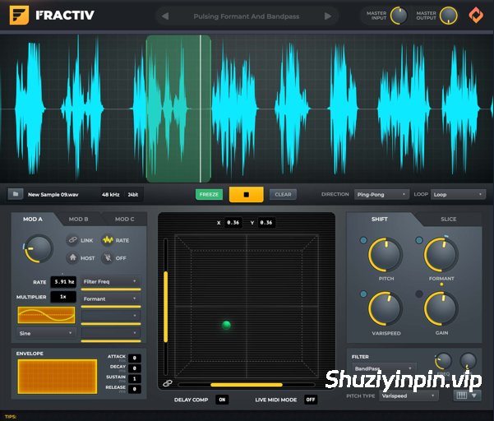Switch to SHIFT tab

click(379, 219)
